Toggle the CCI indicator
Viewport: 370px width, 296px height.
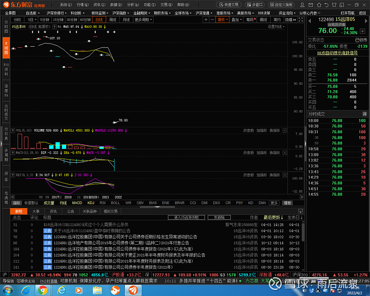pos(193,203)
